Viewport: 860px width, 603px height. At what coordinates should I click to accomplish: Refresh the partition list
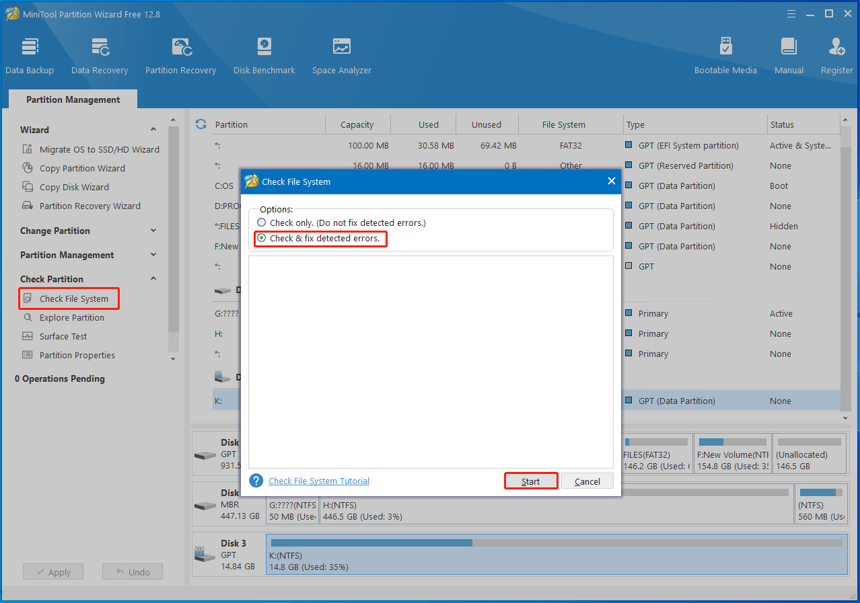click(x=201, y=124)
